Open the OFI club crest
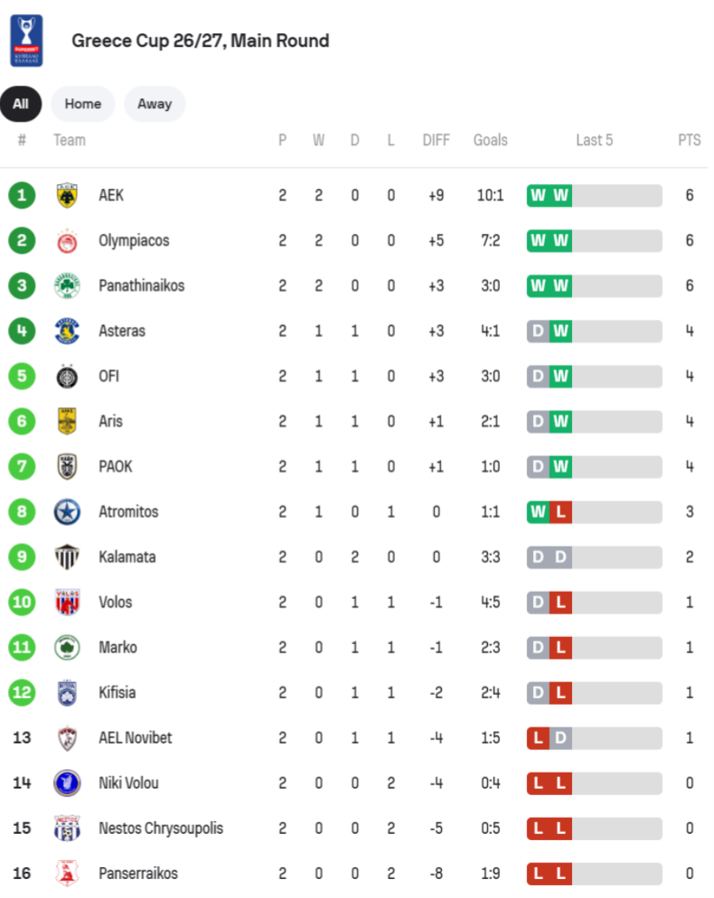 (67, 376)
